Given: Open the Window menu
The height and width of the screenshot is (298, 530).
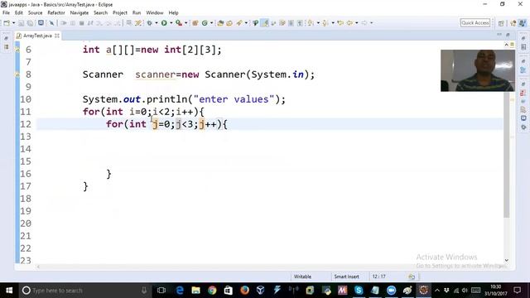Looking at the screenshot, I should [155, 13].
